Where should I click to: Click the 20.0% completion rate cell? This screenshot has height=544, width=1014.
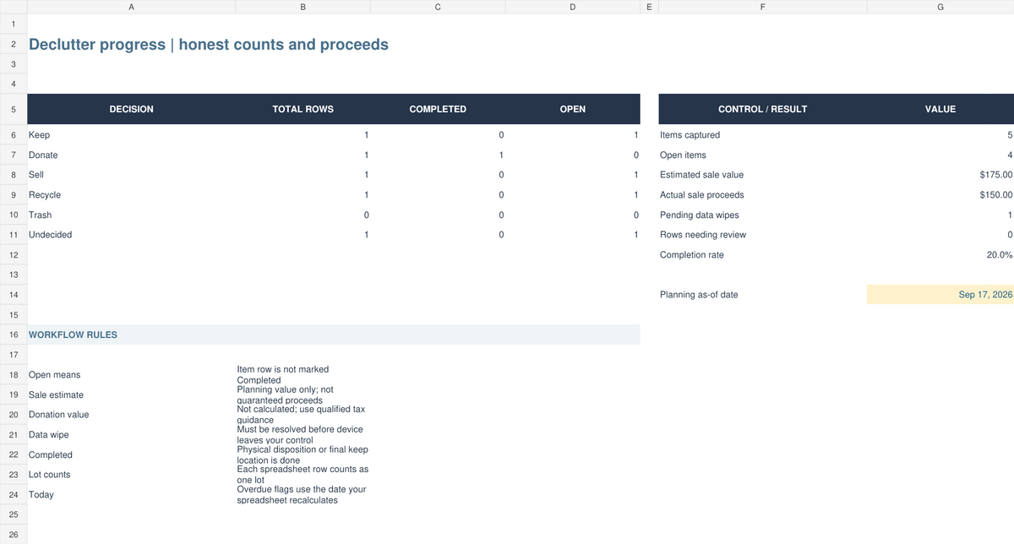tap(940, 255)
